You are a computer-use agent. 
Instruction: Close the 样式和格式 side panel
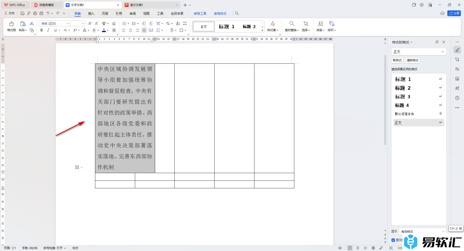coord(444,42)
